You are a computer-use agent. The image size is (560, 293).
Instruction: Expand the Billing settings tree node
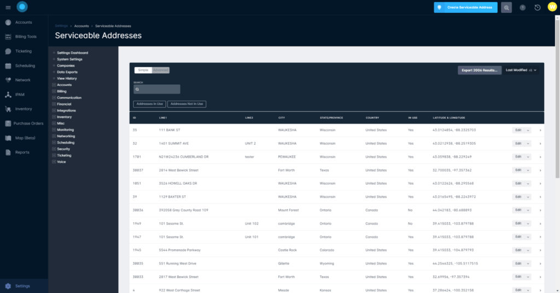pyautogui.click(x=54, y=91)
